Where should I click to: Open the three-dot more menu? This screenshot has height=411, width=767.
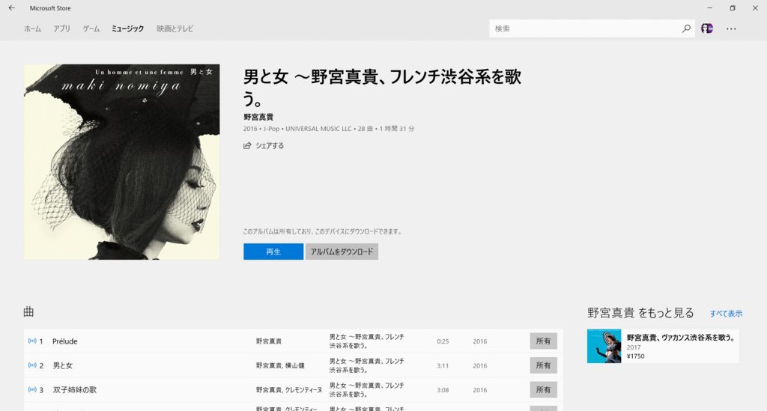click(731, 29)
